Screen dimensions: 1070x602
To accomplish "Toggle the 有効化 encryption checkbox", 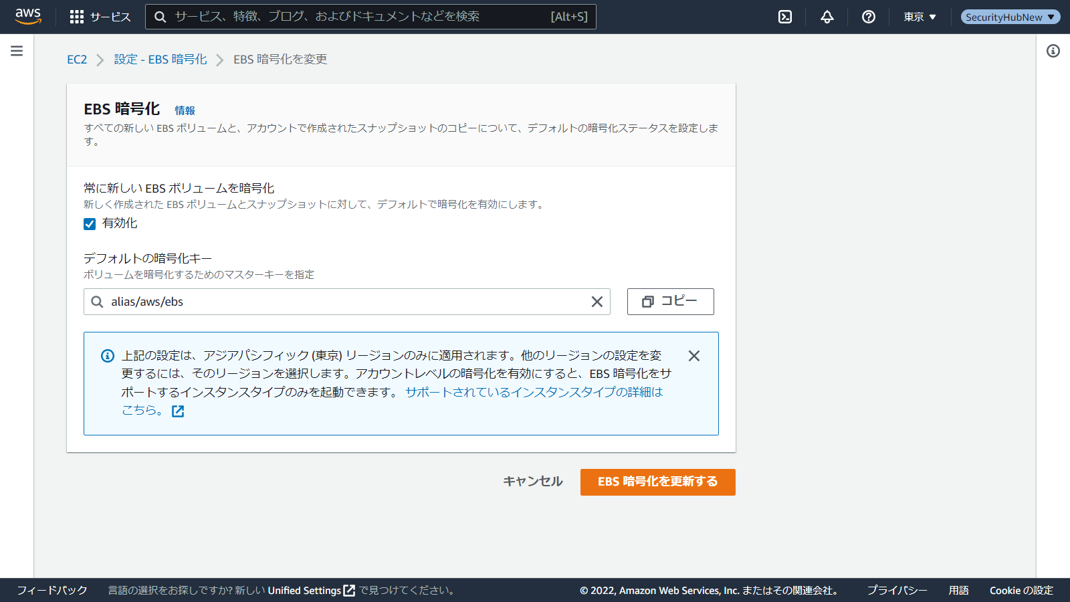I will 90,224.
